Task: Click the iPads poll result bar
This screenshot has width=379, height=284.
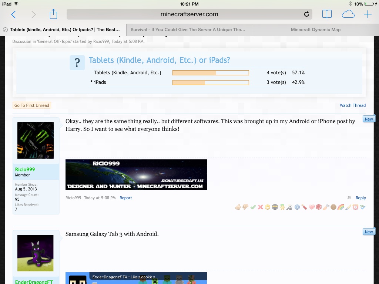Action: (211, 82)
